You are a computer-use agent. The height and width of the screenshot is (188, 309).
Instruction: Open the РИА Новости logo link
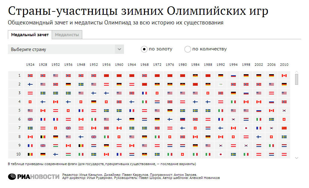(34, 177)
